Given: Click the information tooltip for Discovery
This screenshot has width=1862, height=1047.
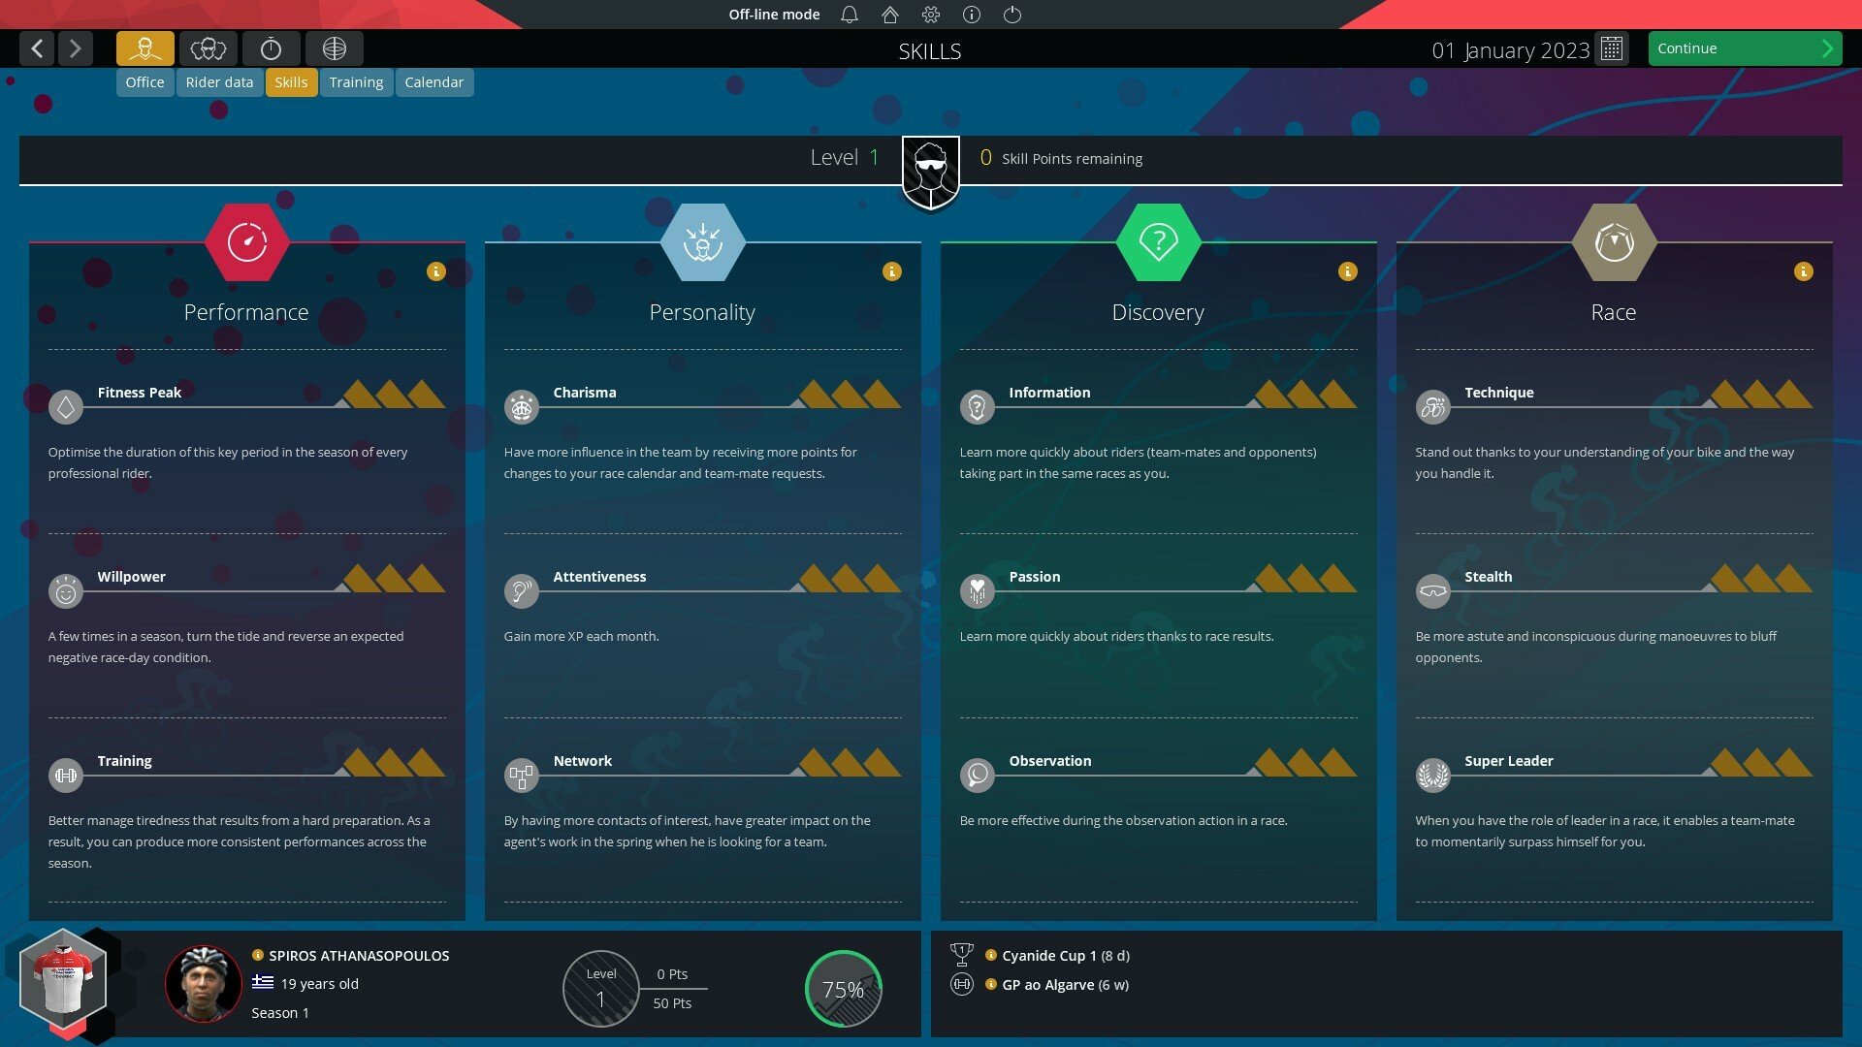Looking at the screenshot, I should tap(1347, 271).
